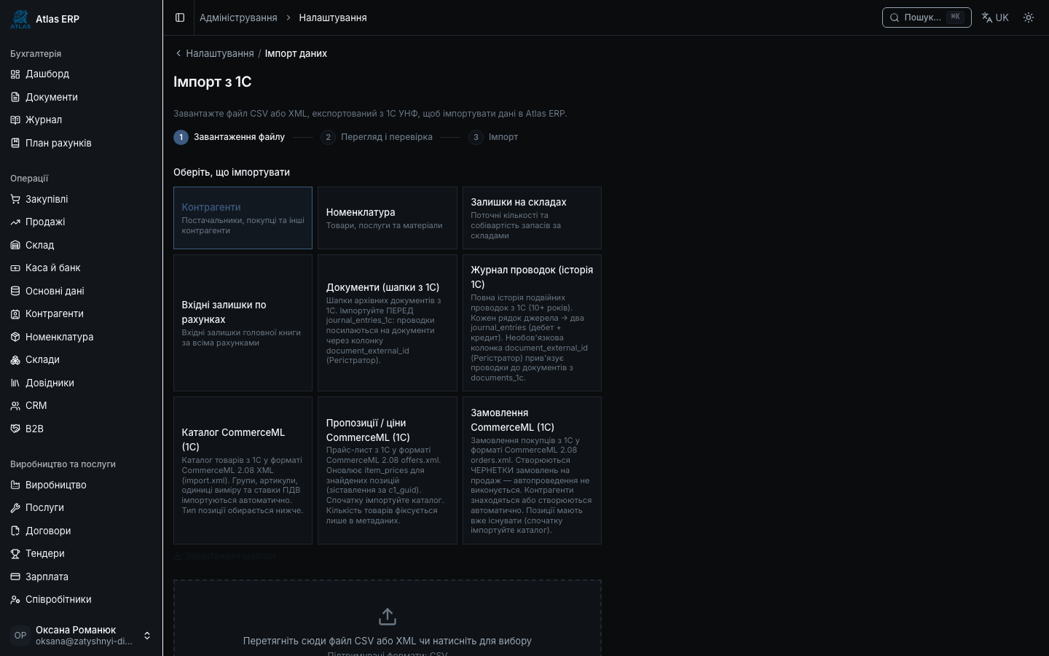Open Зарплата in the sidebar
Screen dimensions: 1049x656
(x=81, y=577)
